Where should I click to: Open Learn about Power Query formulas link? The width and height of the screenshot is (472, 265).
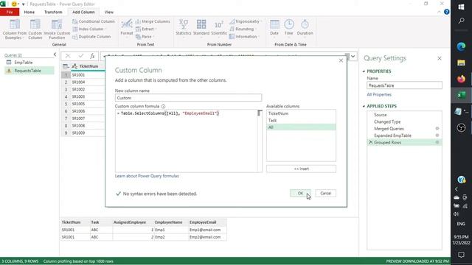(x=147, y=176)
